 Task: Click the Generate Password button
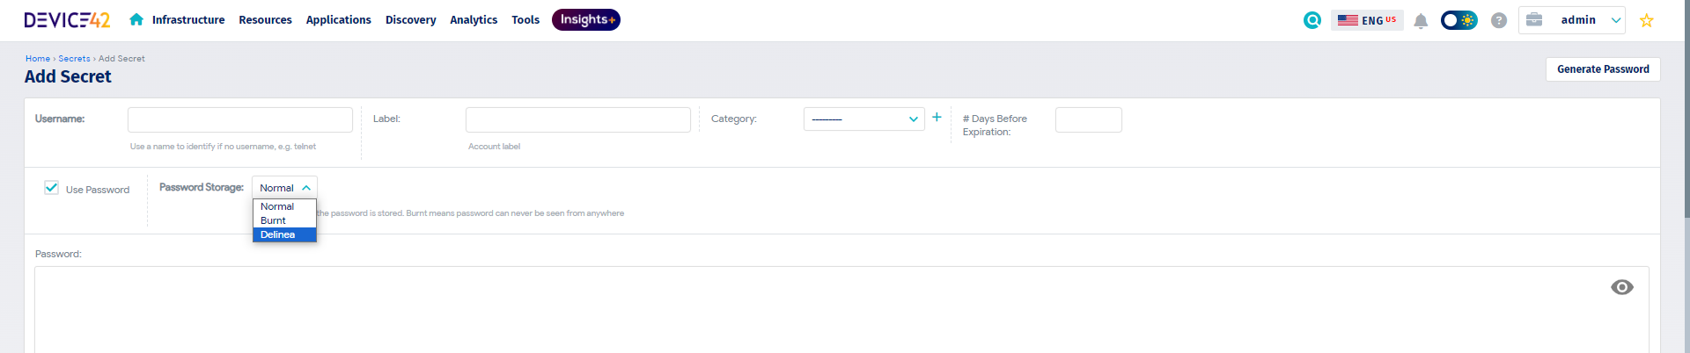click(1602, 69)
